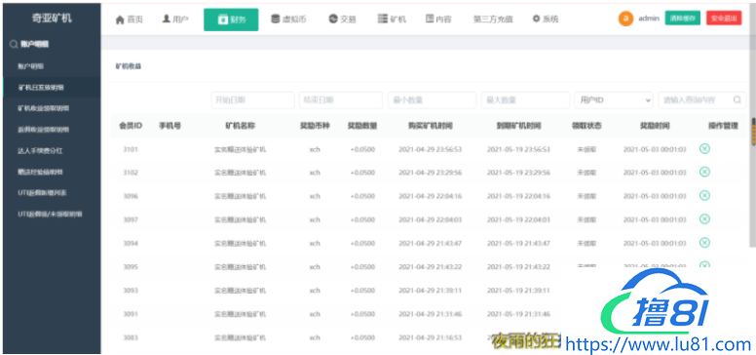756x355 pixels.
Task: Click the 会员ID column header
Action: (x=131, y=126)
